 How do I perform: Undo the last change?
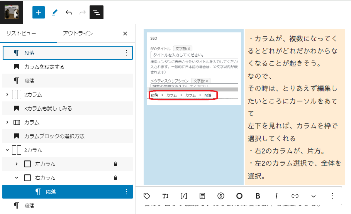pyautogui.click(x=69, y=12)
